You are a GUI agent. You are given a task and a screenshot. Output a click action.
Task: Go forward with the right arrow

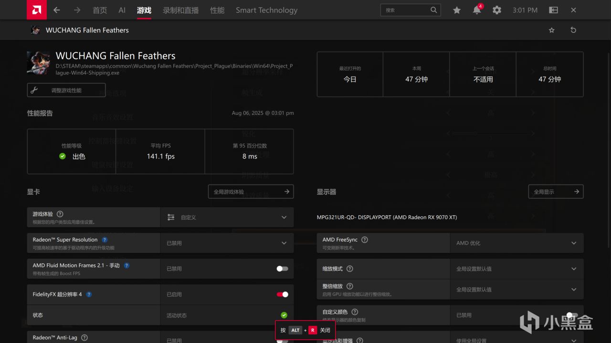[x=77, y=10]
